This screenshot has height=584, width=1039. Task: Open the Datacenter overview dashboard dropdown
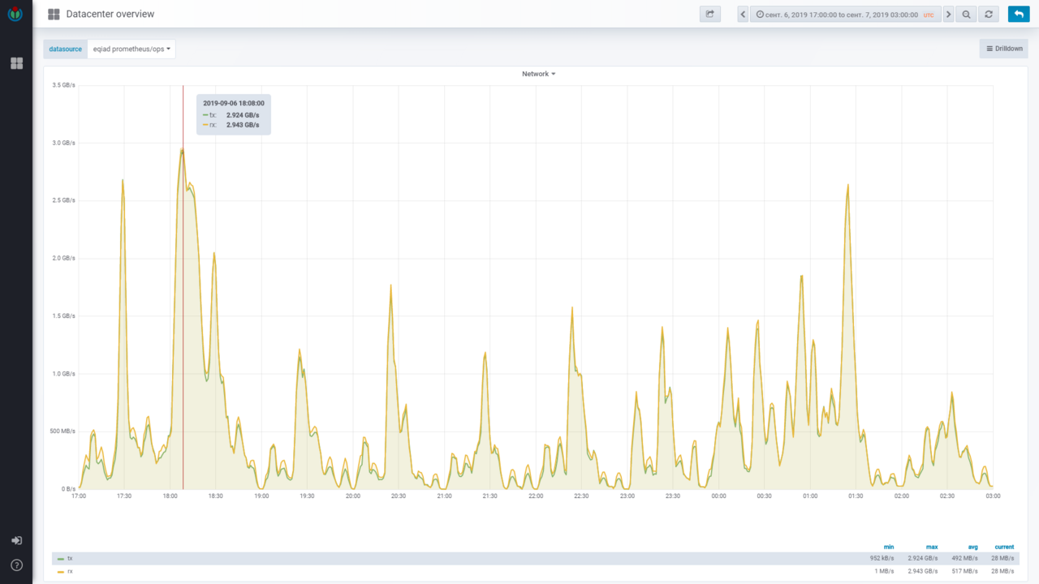pos(110,14)
